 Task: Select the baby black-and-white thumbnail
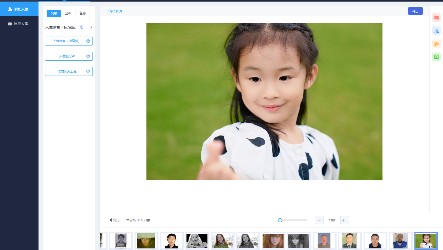tap(197, 241)
